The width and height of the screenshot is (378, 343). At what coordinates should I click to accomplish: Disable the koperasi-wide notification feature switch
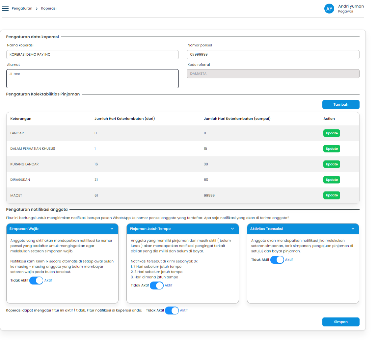(x=172, y=310)
